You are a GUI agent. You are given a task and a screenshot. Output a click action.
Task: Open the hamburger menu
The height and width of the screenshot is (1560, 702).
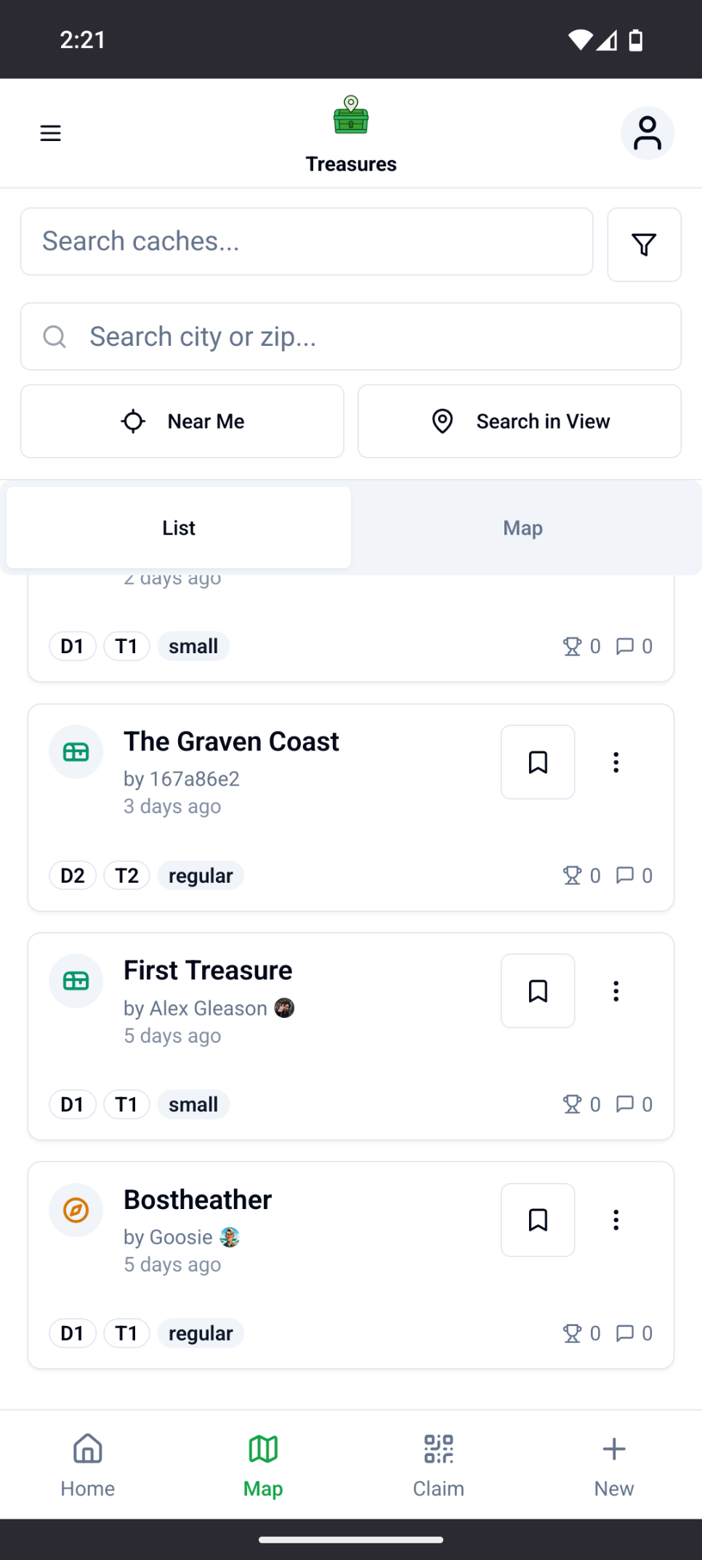[50, 133]
